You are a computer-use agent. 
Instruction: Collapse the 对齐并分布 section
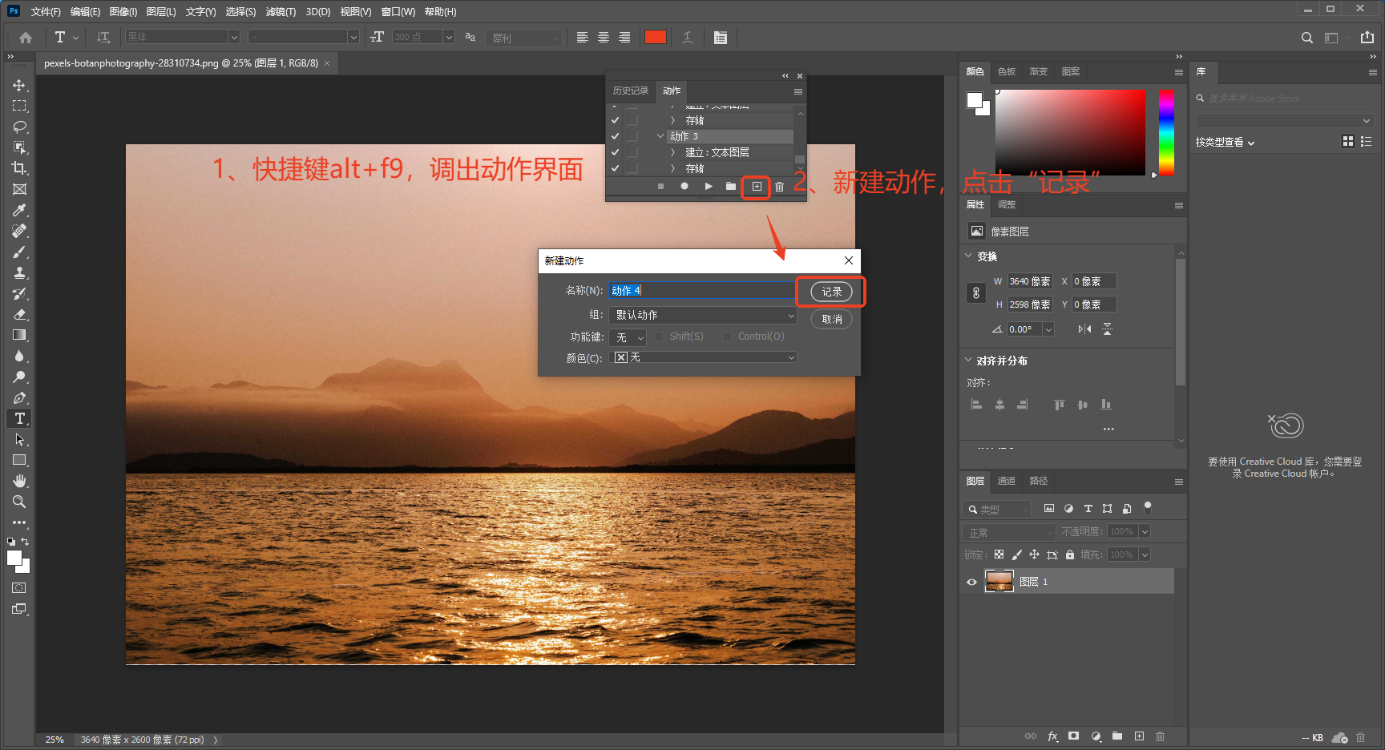(x=968, y=360)
